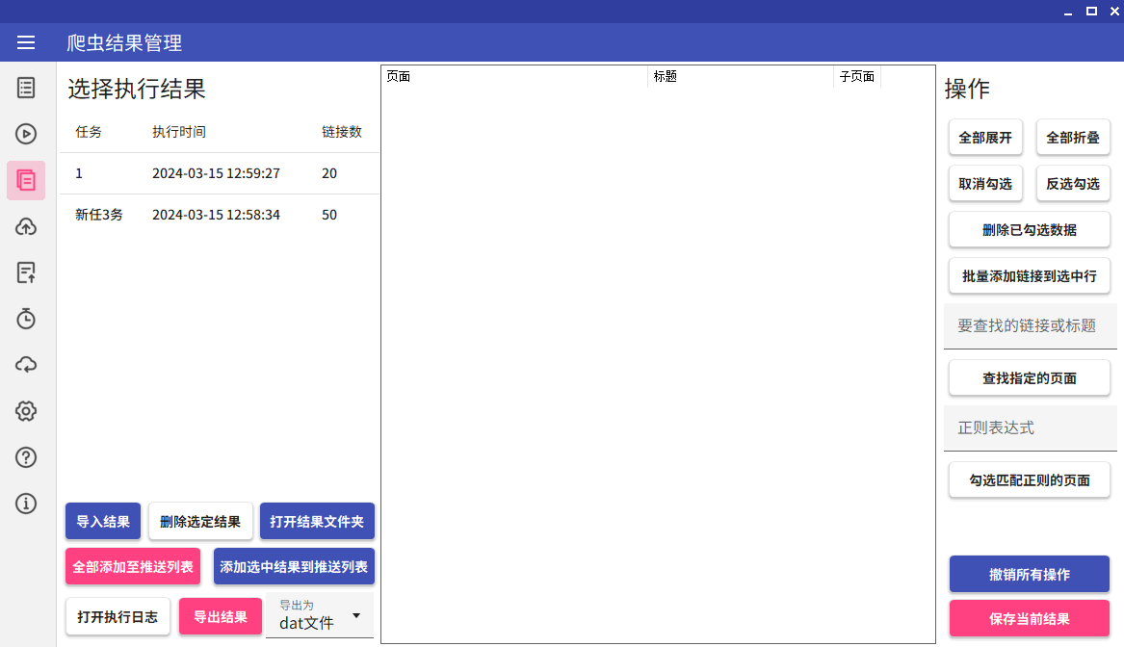Open settings via the gear icon
This screenshot has width=1124, height=647.
(x=26, y=411)
